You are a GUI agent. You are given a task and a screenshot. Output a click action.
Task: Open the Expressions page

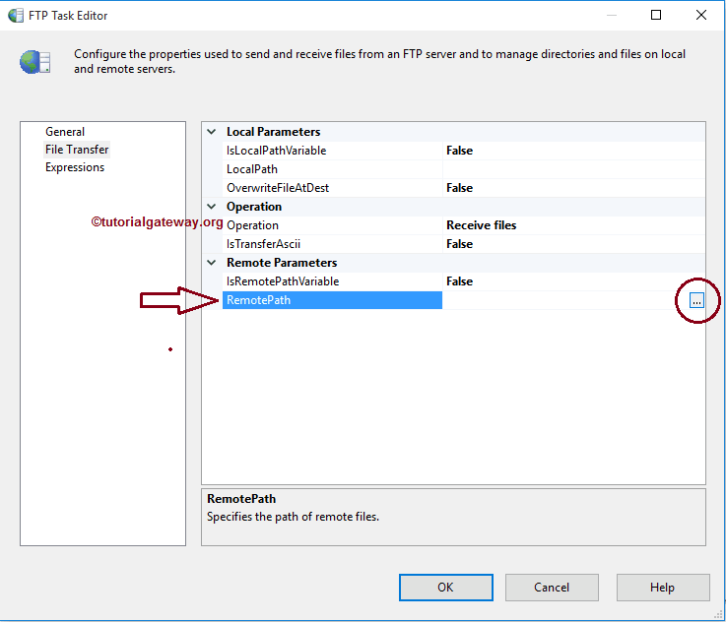coord(75,167)
